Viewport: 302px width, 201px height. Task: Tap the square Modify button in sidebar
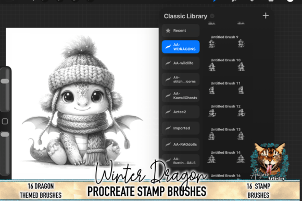(x=5, y=121)
